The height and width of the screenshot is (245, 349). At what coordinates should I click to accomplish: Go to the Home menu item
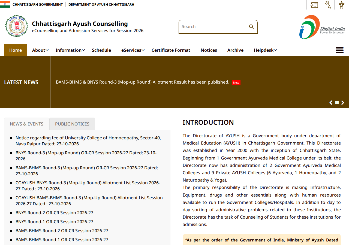coord(16,50)
